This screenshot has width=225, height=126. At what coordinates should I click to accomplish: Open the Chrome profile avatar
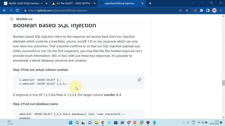pyautogui.click(x=214, y=10)
